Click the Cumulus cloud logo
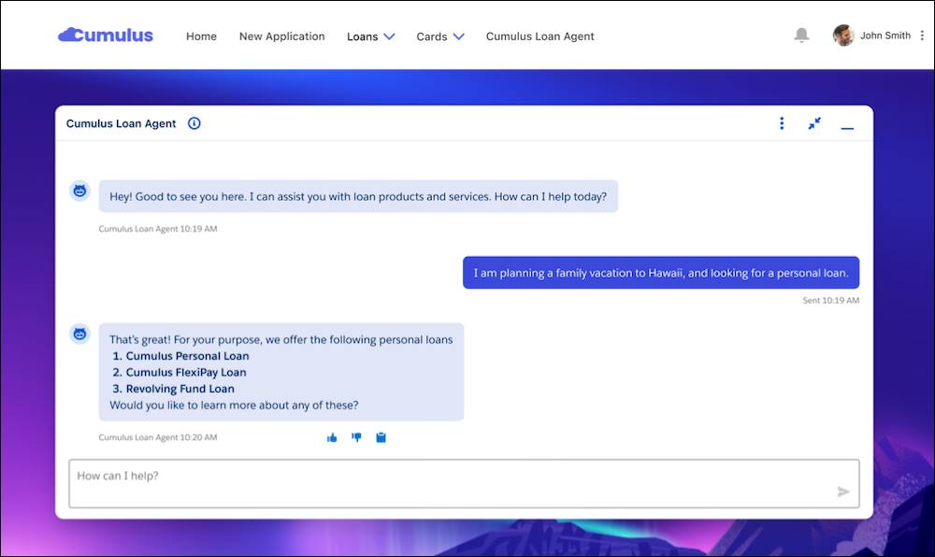This screenshot has height=557, width=935. [106, 36]
